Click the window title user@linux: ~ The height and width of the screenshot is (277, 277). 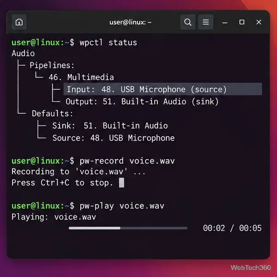tap(130, 22)
